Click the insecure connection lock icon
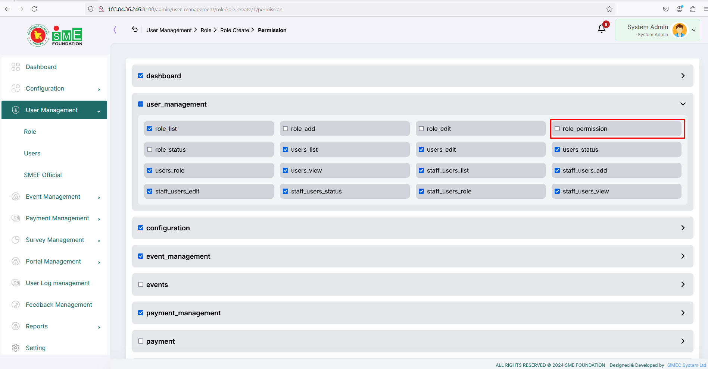This screenshot has height=369, width=708. coord(101,9)
